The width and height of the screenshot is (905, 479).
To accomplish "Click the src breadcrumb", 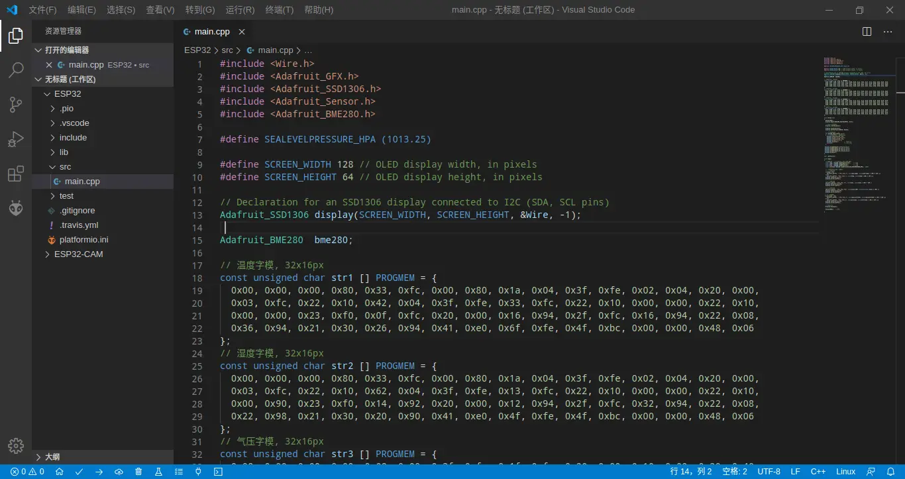I will click(227, 50).
